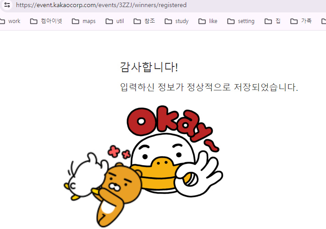This screenshot has width=326, height=229.
Task: Open the like bookmarks folder
Action: coord(208,21)
